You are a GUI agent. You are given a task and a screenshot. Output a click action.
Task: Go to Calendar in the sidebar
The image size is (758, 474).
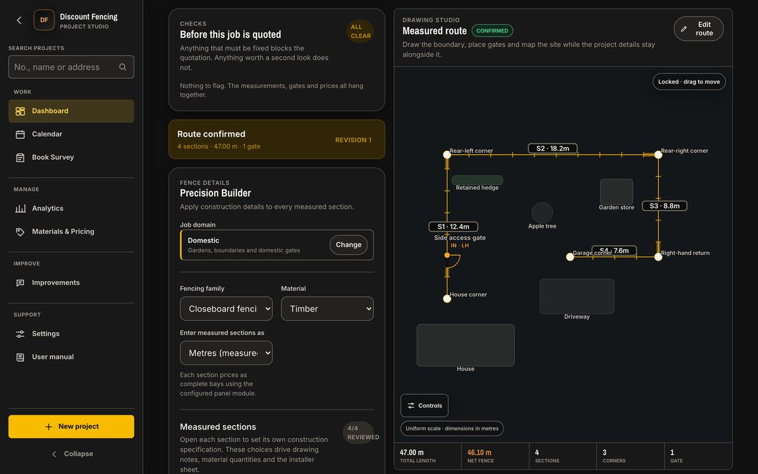(x=71, y=134)
